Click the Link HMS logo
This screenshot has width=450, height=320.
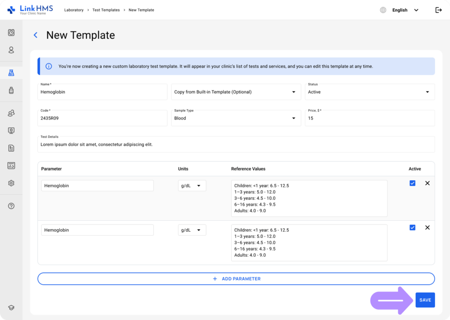point(30,10)
